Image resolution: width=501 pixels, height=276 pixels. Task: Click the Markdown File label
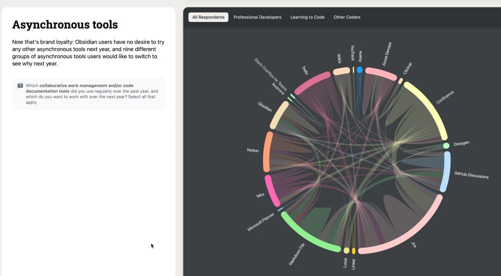(x=297, y=254)
